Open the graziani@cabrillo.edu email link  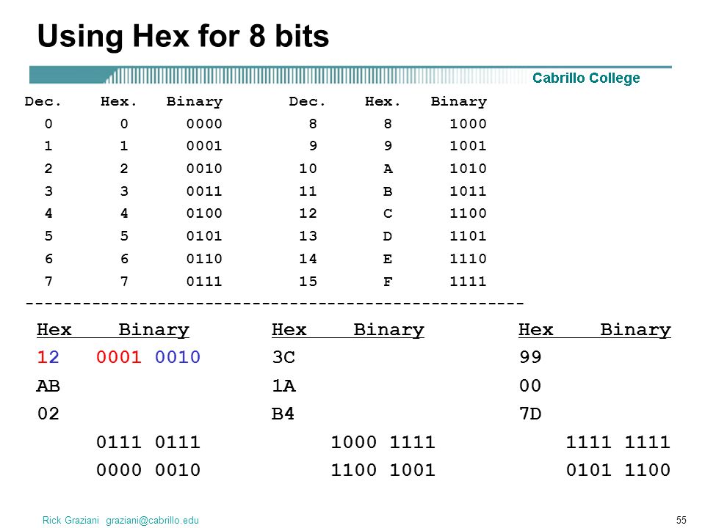click(152, 520)
